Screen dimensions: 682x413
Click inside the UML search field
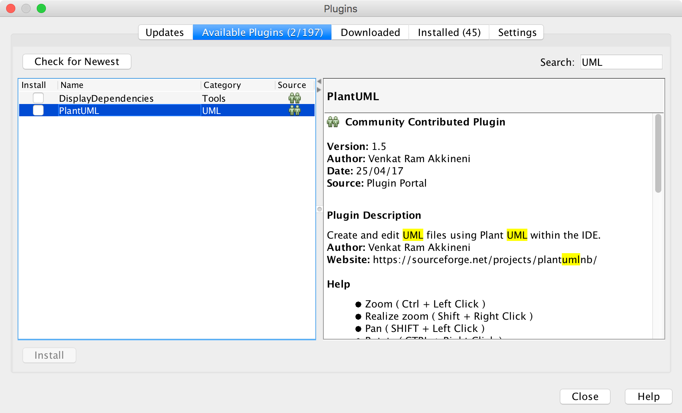point(621,62)
